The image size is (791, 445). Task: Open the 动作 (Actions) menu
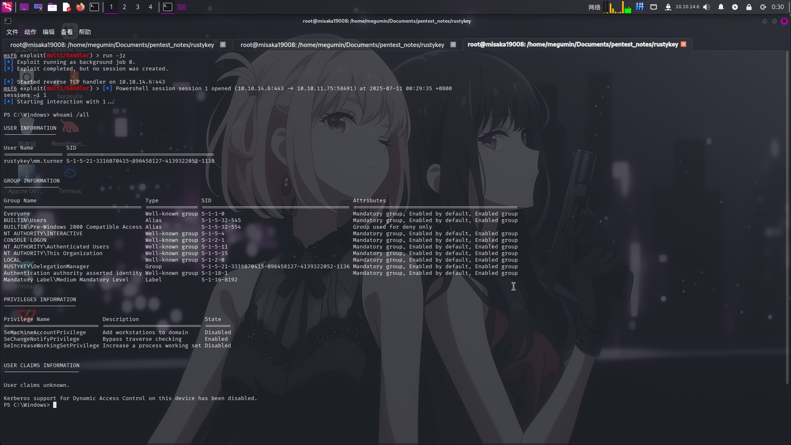point(30,32)
